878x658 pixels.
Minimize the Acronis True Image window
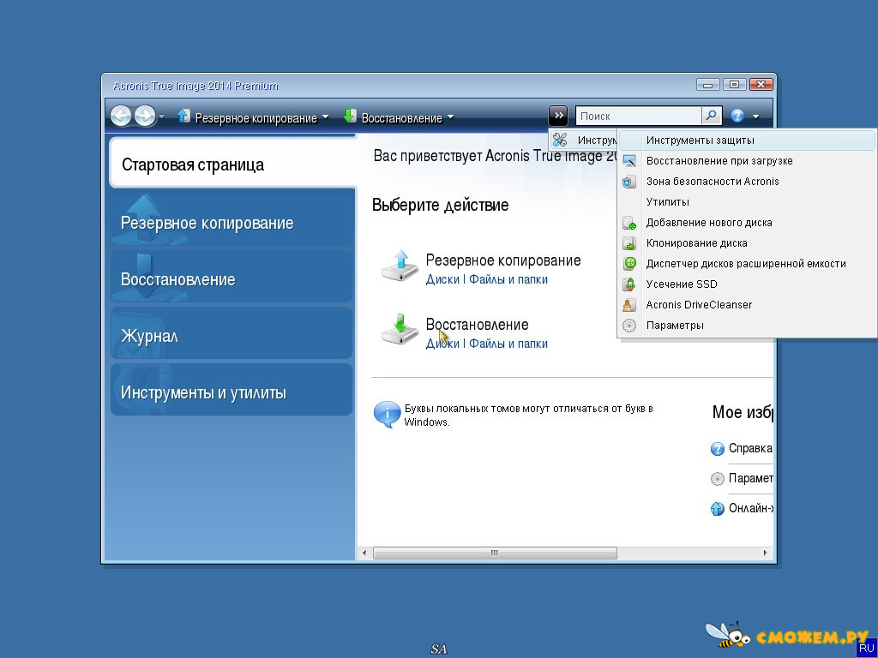coord(707,85)
